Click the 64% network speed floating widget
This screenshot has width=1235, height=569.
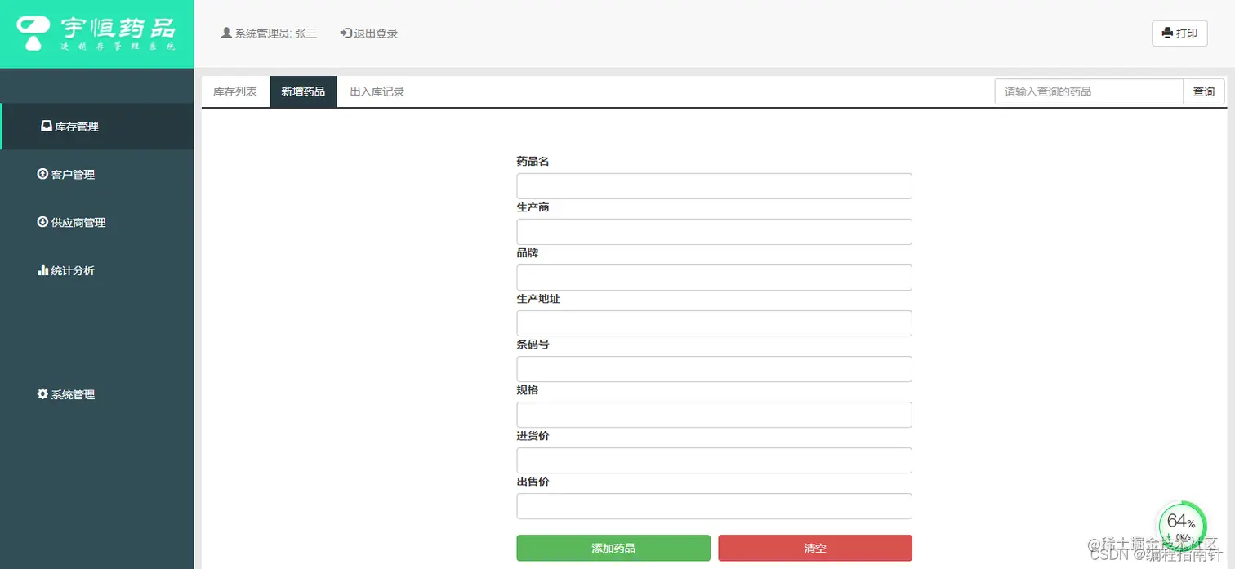1181,524
